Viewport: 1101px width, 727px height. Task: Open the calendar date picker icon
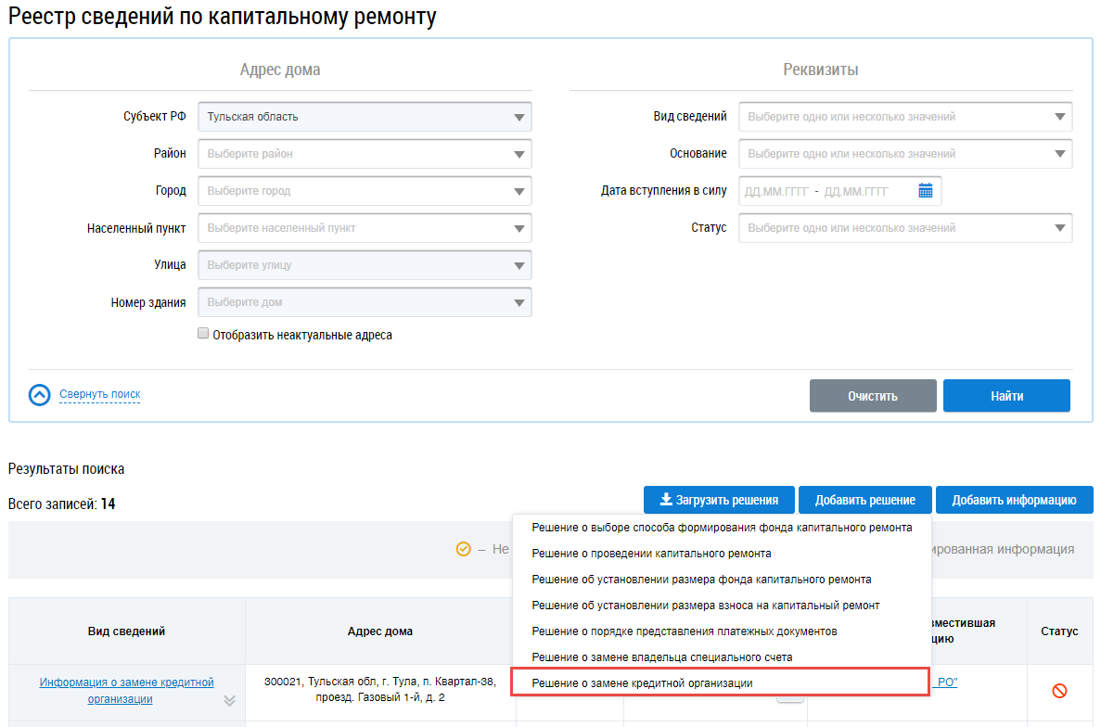(925, 191)
